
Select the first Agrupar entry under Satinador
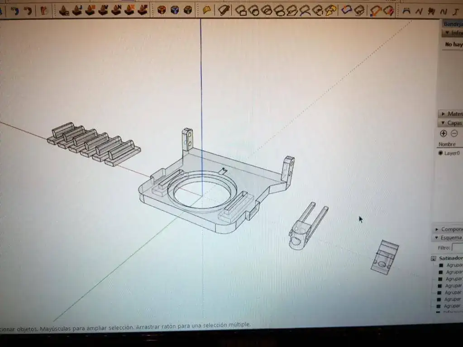454,265
